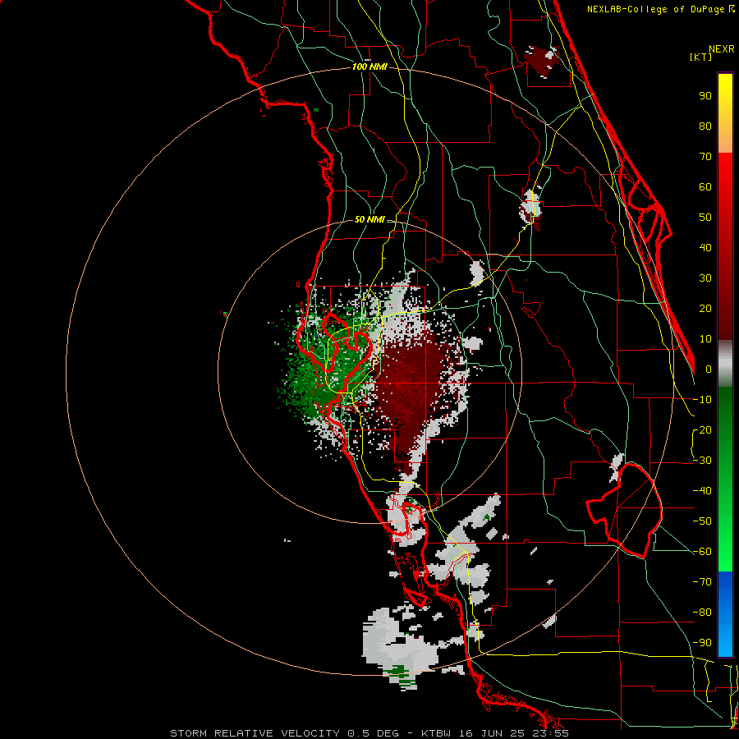Click the "[KT]" units label
739x739 pixels.
701,57
